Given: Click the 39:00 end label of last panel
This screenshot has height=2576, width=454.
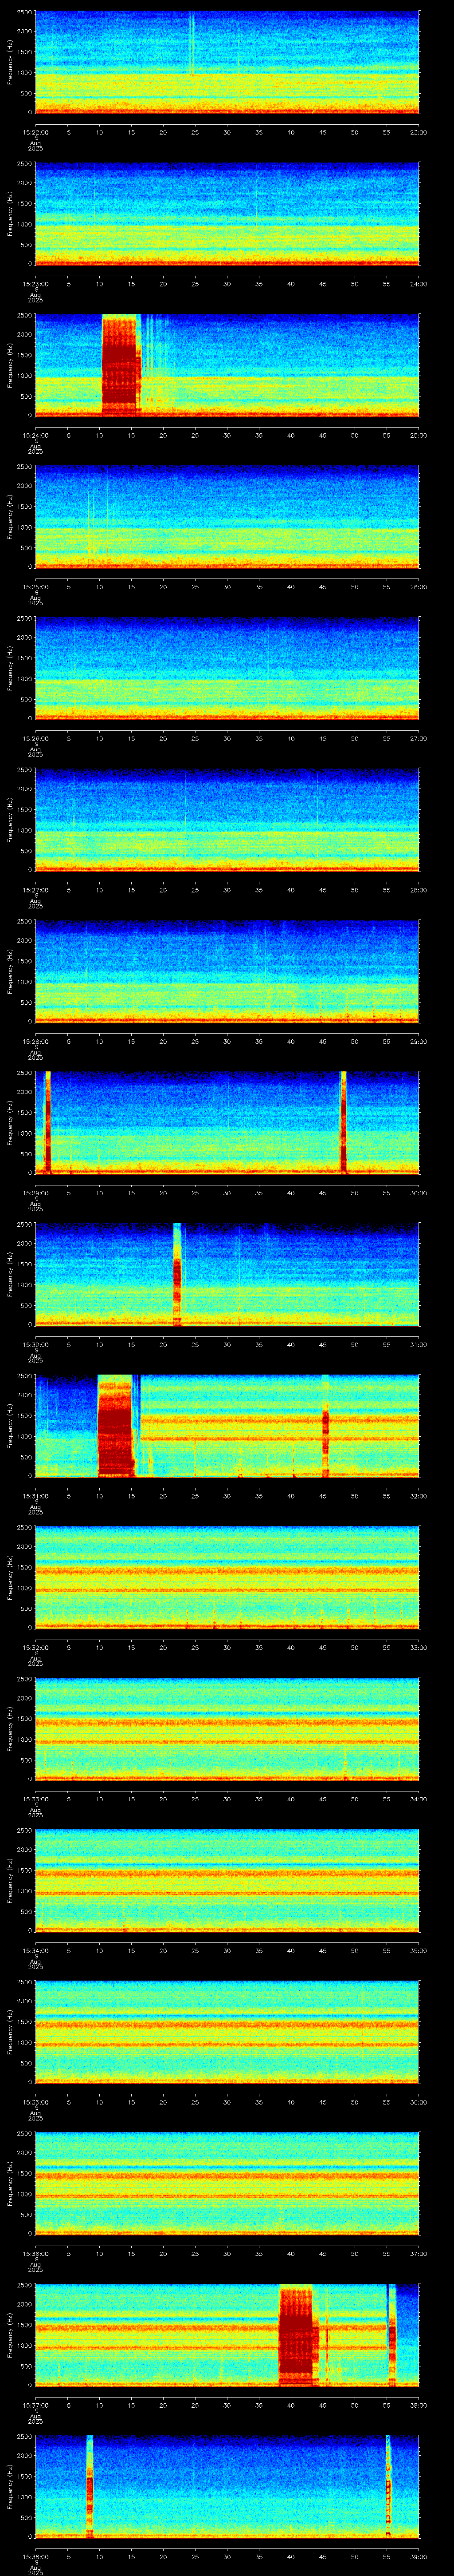Looking at the screenshot, I should point(418,2556).
